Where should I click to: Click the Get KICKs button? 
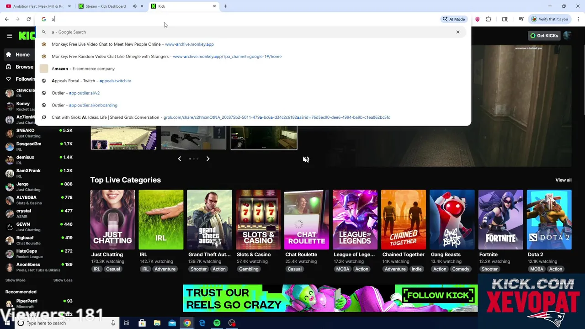pos(544,36)
